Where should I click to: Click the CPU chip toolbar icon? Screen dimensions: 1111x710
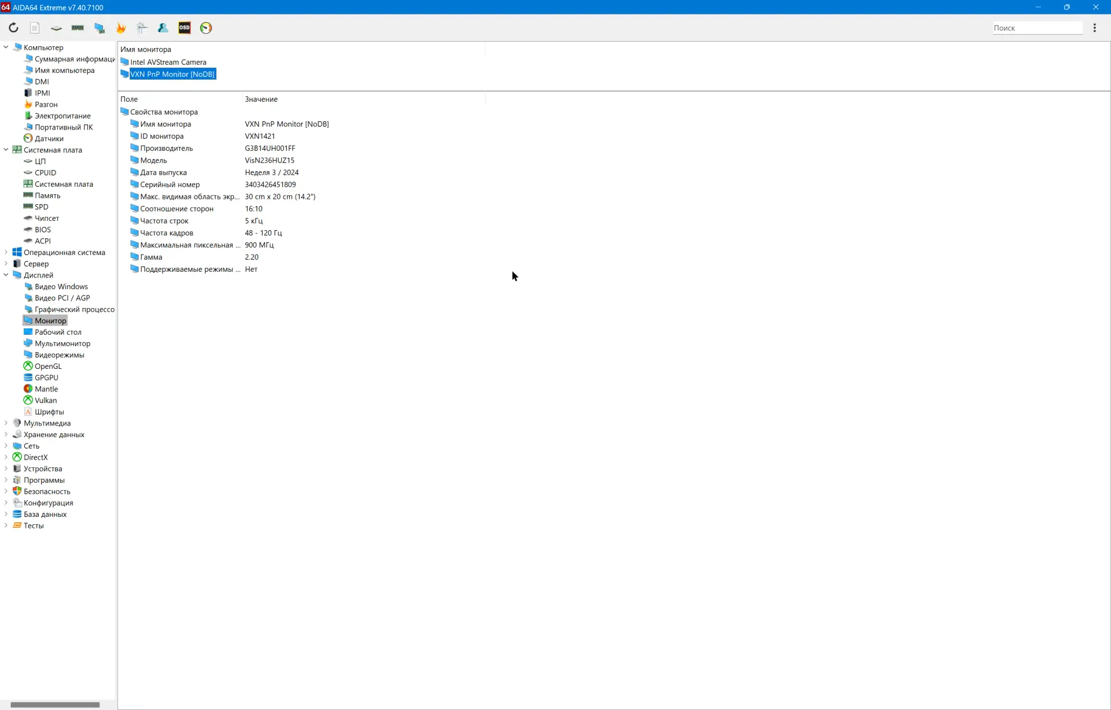point(56,28)
